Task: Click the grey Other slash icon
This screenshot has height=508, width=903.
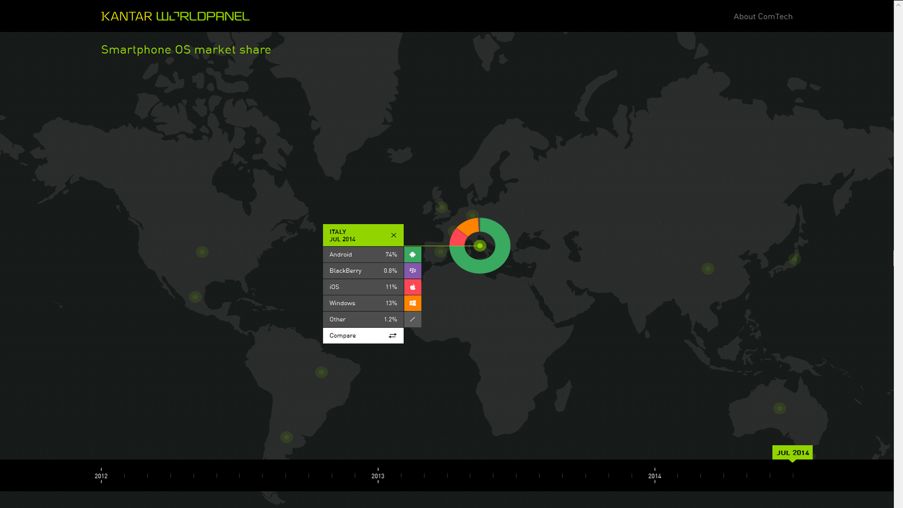Action: [x=412, y=319]
